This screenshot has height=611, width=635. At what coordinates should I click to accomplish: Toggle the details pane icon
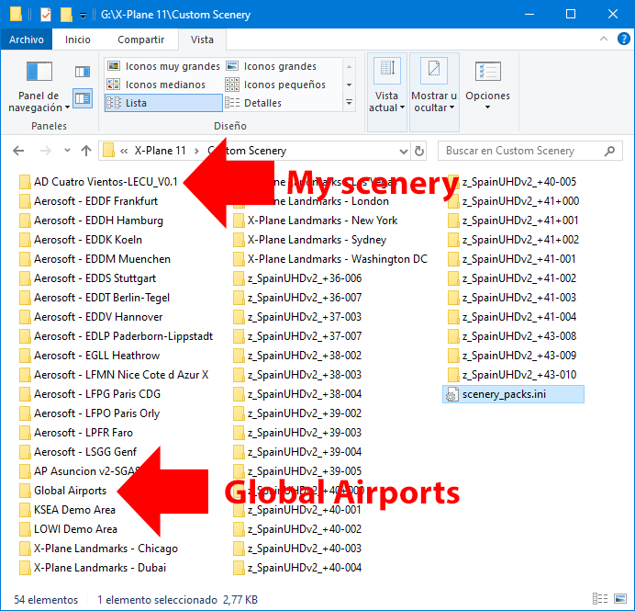click(83, 98)
